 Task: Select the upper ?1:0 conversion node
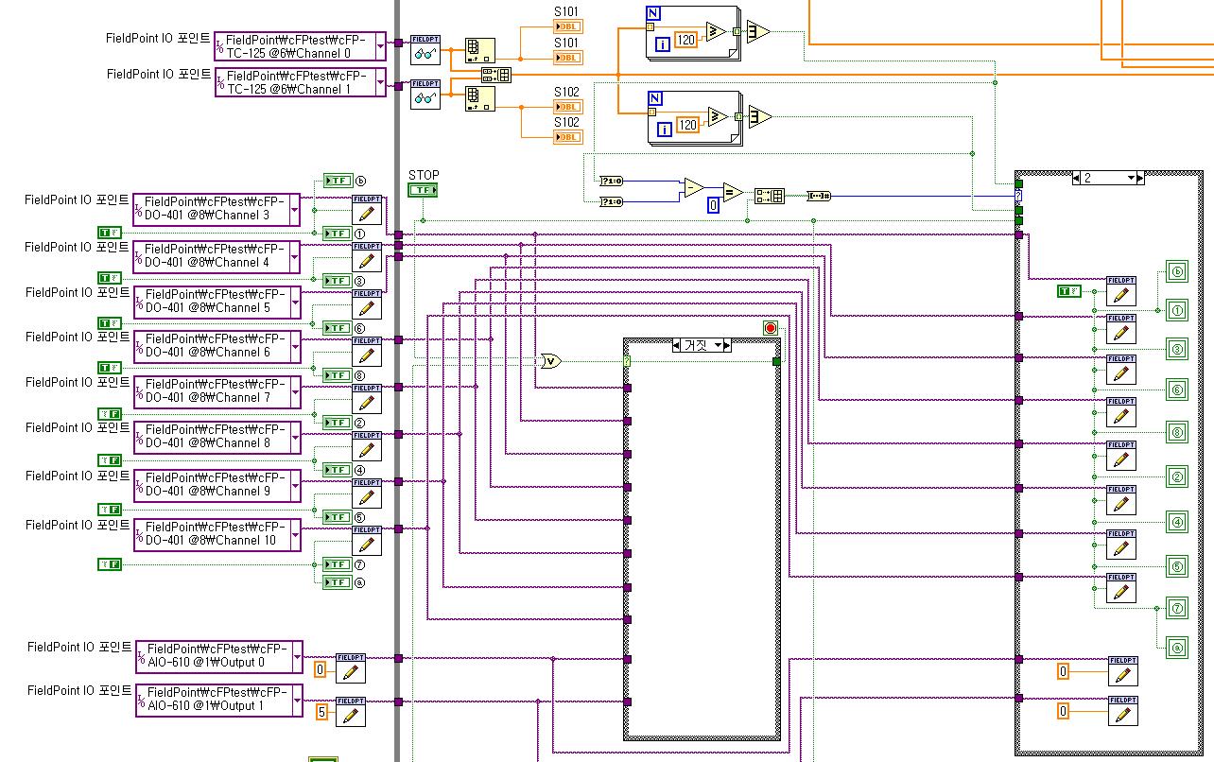click(x=611, y=179)
